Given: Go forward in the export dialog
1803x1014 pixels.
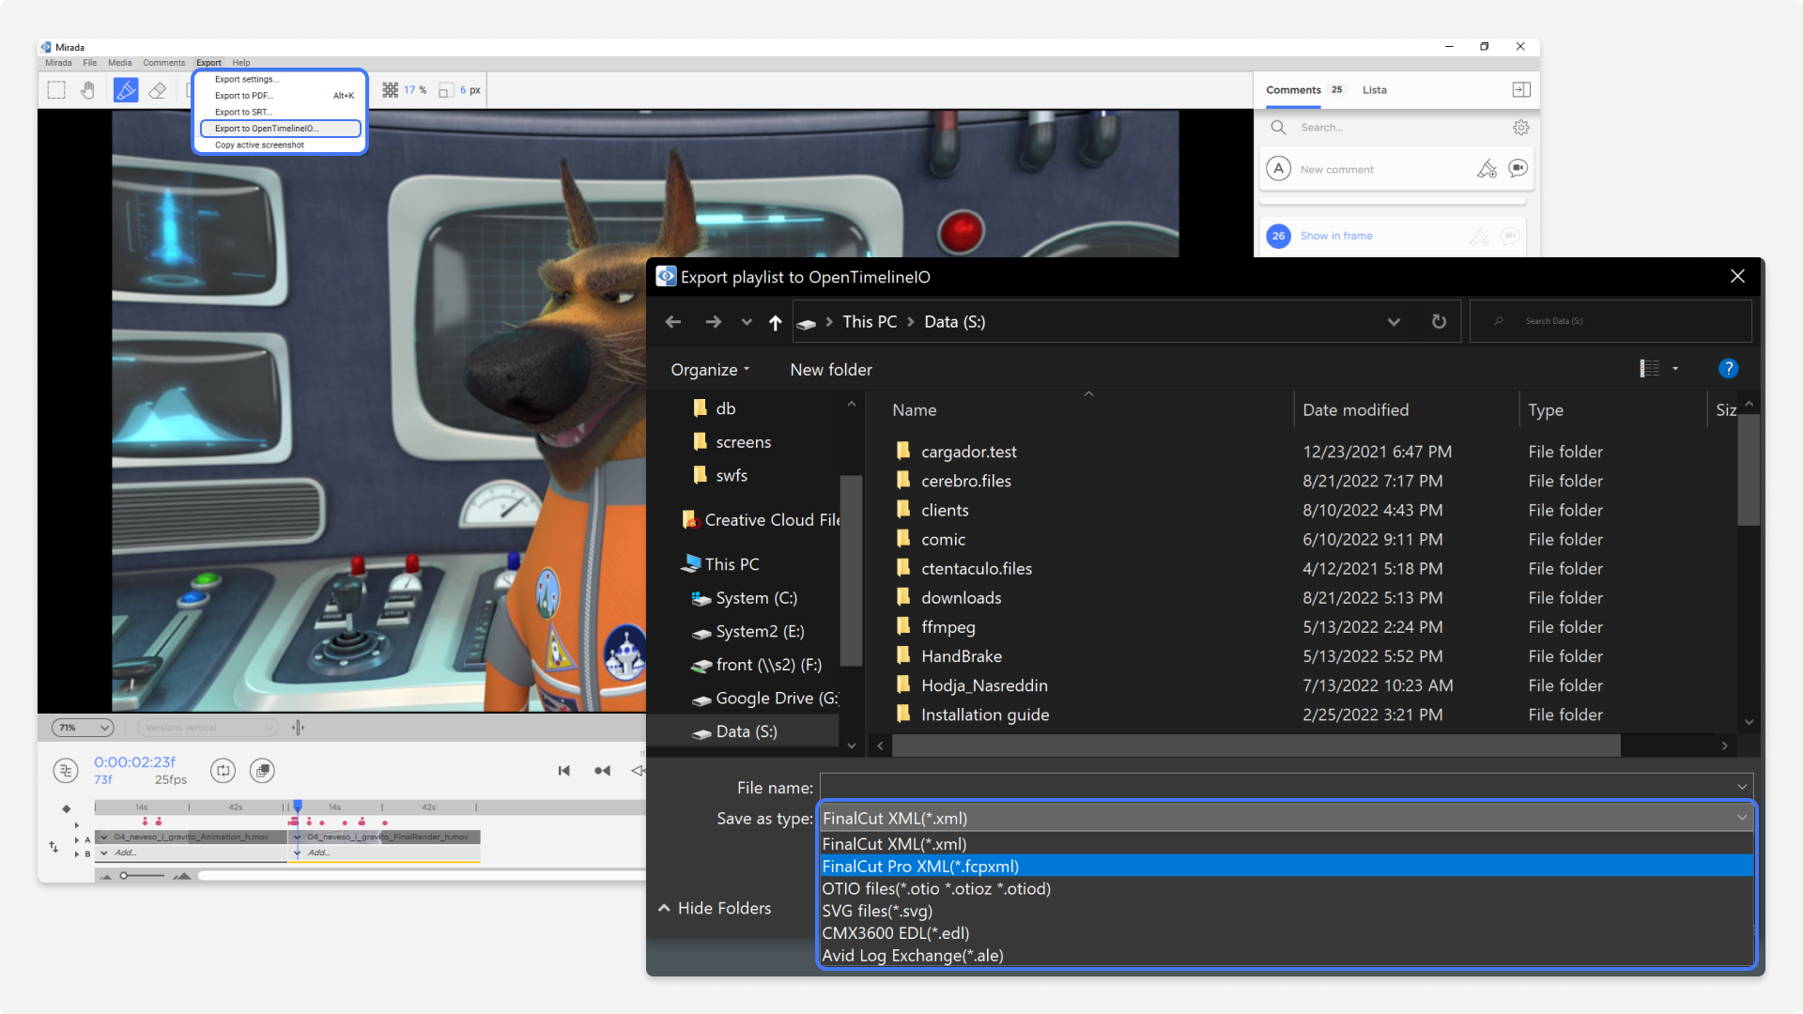Looking at the screenshot, I should coord(714,322).
